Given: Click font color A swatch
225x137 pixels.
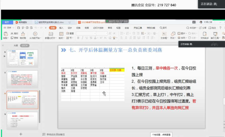Looking at the screenshot, I should click(96, 38).
